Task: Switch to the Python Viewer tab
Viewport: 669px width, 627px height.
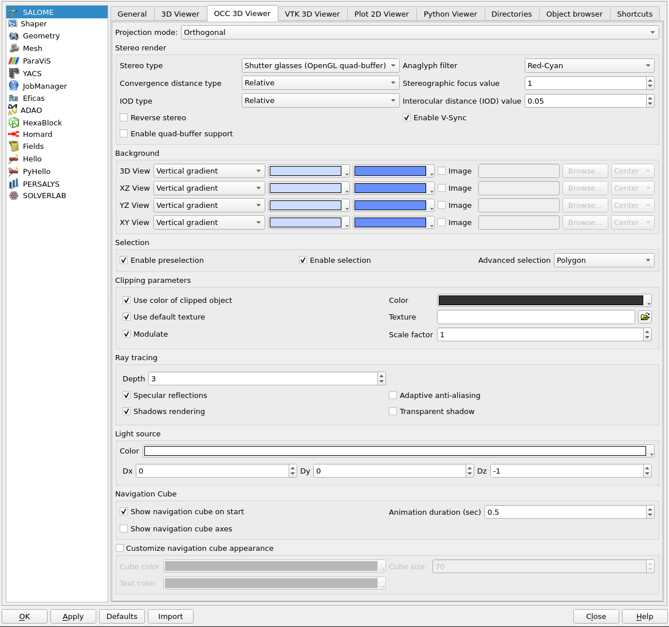Action: pos(450,14)
